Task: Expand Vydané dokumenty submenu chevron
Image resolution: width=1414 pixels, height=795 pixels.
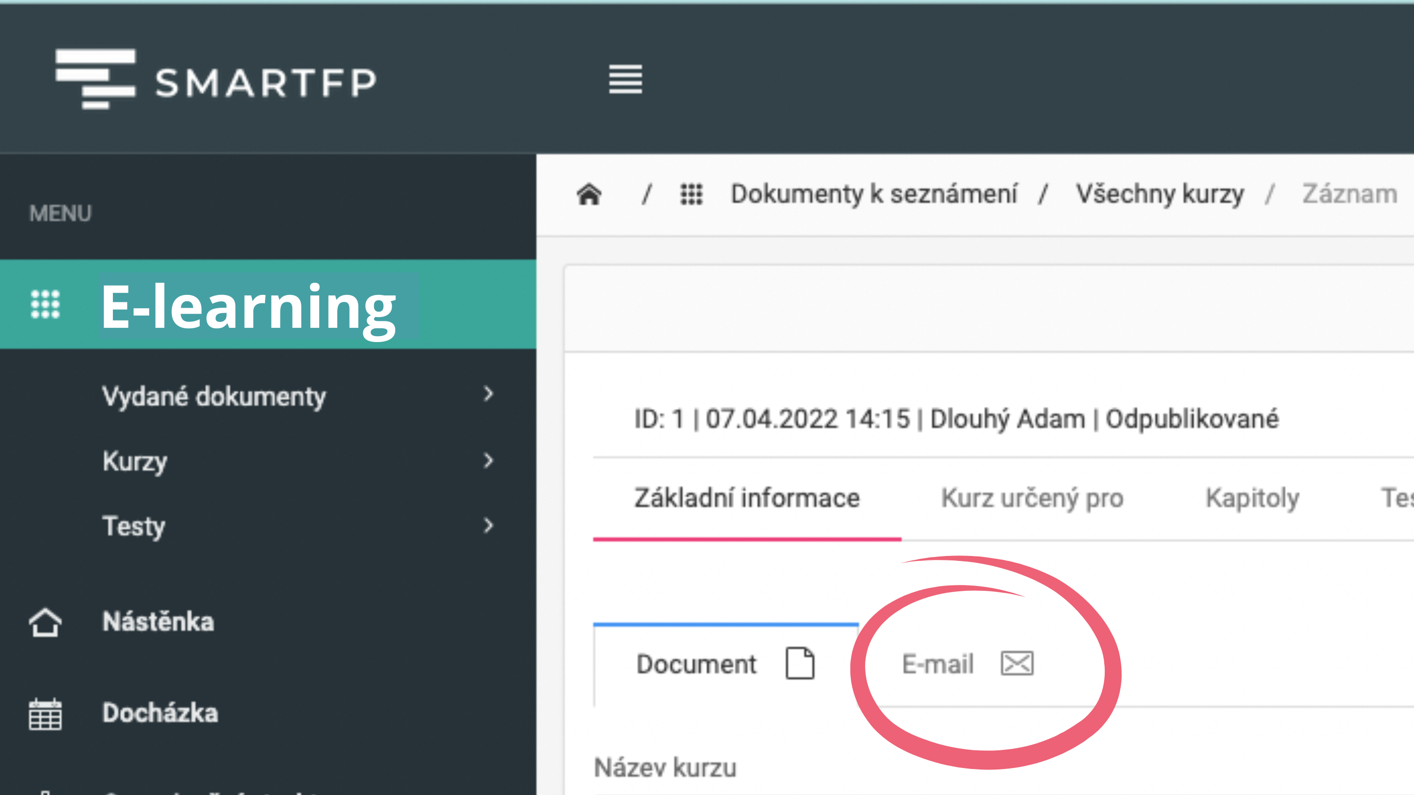Action: click(x=488, y=394)
